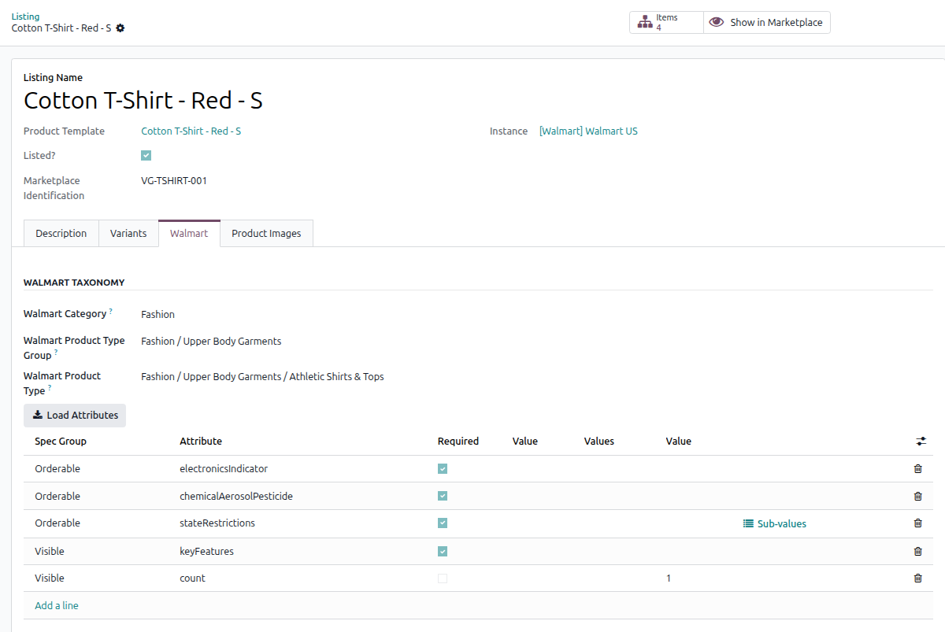The height and width of the screenshot is (632, 945).
Task: Select the count attribute cell
Action: (x=192, y=578)
